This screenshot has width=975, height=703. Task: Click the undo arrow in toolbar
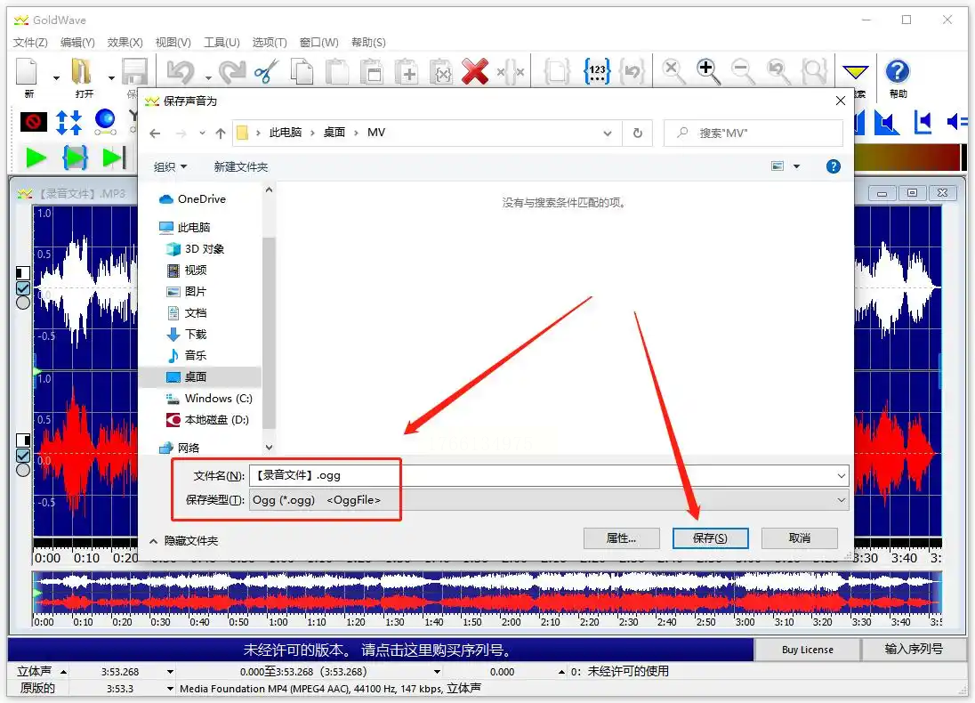click(181, 71)
